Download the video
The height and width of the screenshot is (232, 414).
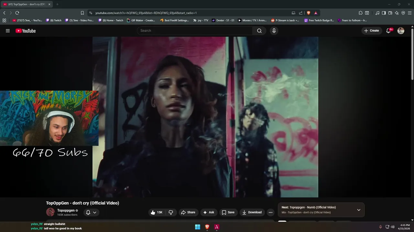(x=252, y=212)
